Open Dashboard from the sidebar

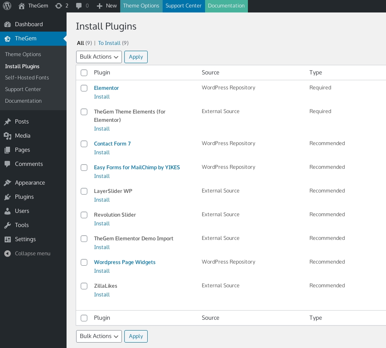[28, 24]
